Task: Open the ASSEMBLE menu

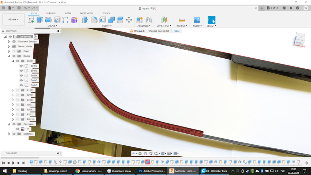Action: click(144, 26)
